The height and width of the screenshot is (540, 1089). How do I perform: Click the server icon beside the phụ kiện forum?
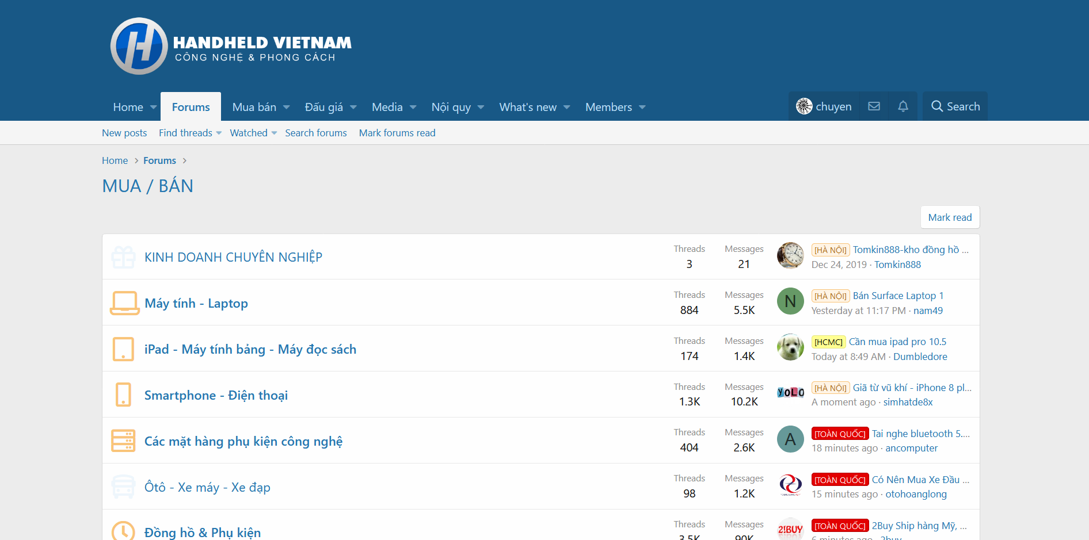point(123,441)
